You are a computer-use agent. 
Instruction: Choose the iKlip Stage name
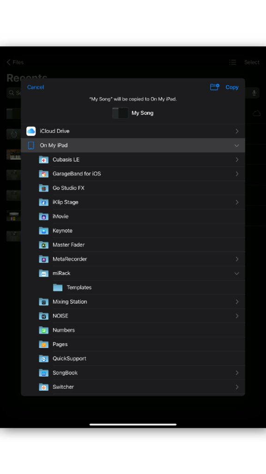click(x=66, y=202)
